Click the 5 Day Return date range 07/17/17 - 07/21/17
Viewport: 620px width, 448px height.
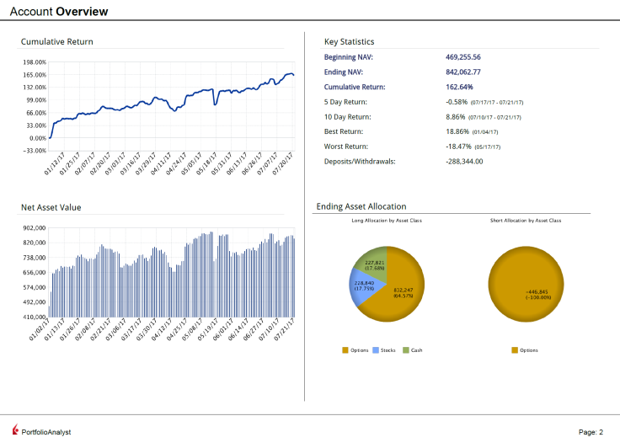pyautogui.click(x=497, y=103)
